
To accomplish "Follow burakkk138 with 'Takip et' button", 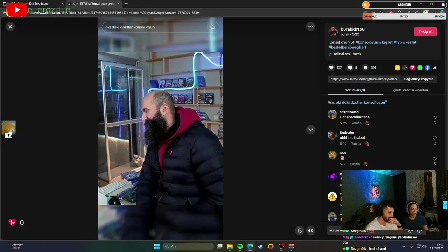I will coord(425,31).
